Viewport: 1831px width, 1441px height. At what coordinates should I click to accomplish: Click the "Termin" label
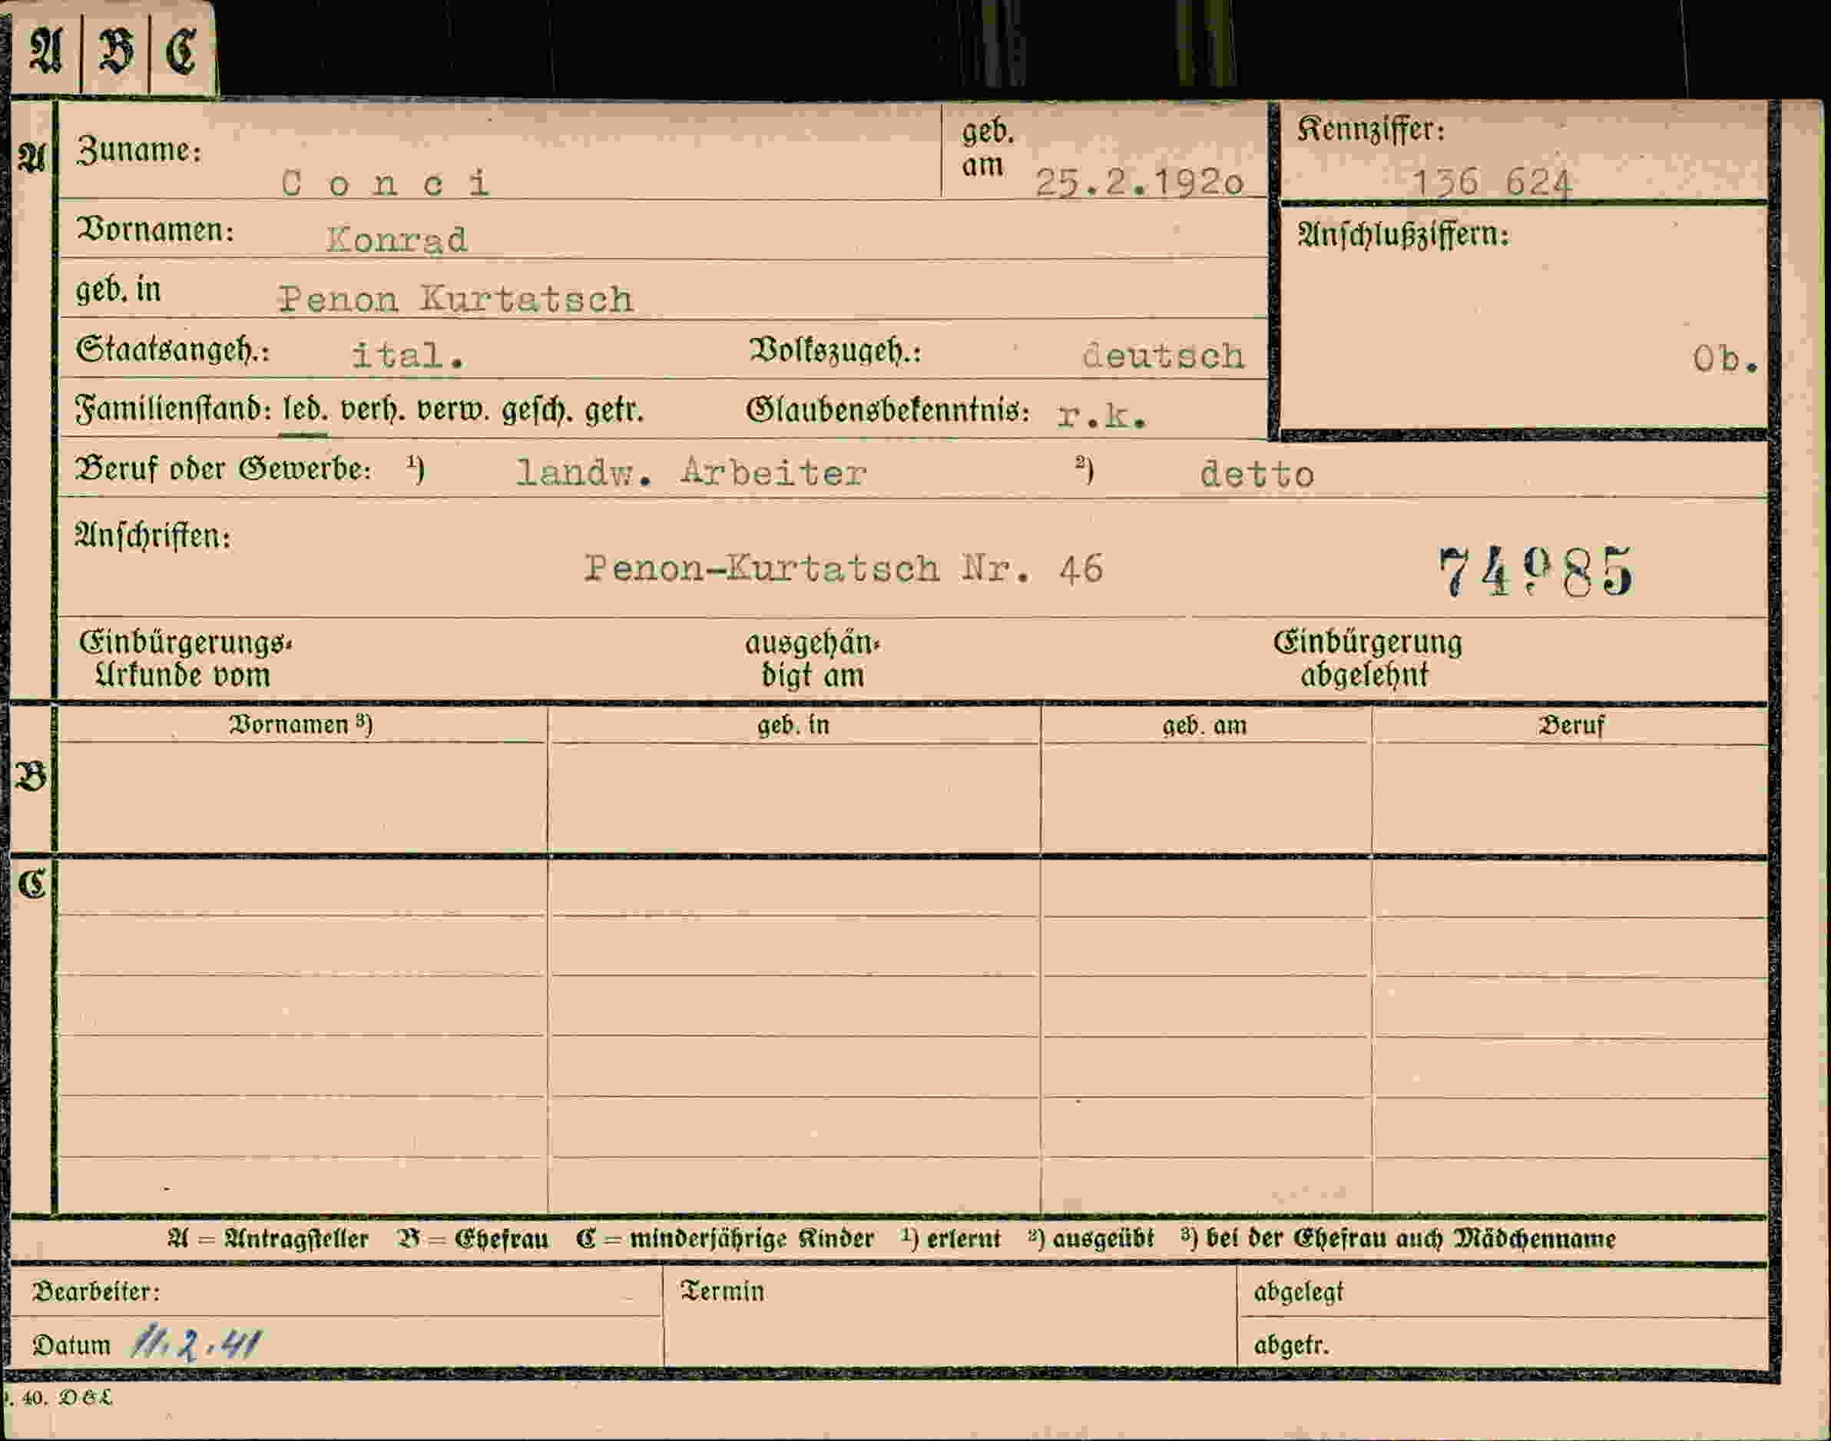[723, 1292]
